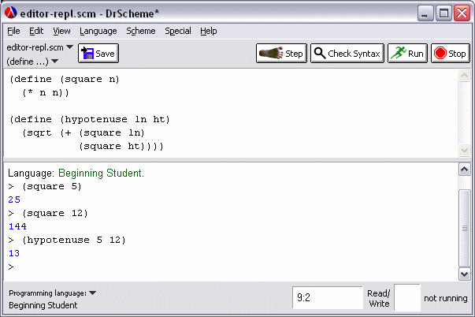
Task: Open the Edit menu
Action: tap(36, 31)
